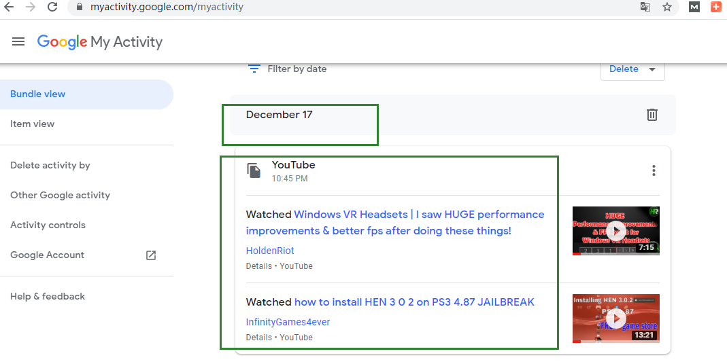The height and width of the screenshot is (362, 727).
Task: Open the three-dot menu on YouTube bundle
Action: 654,170
